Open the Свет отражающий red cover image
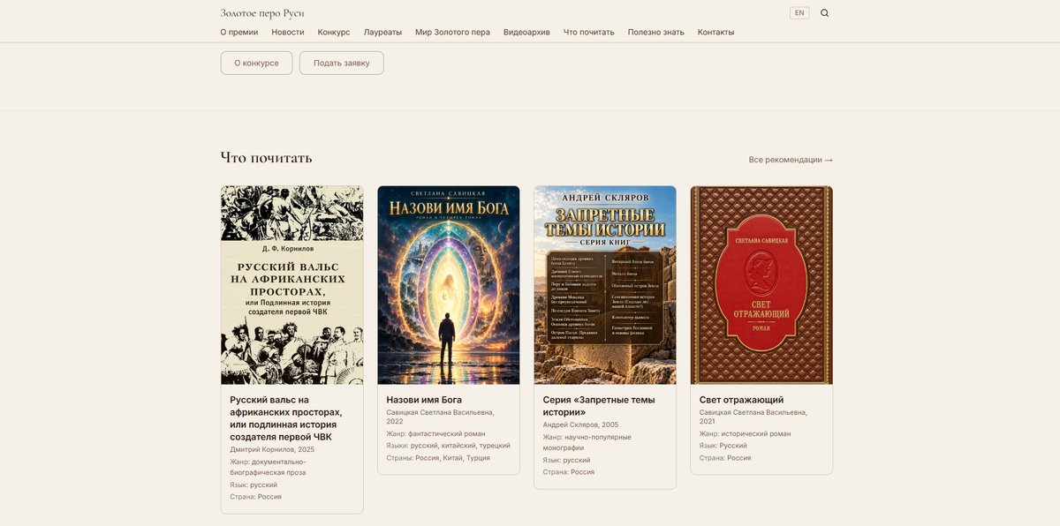This screenshot has width=1060, height=526. [761, 285]
